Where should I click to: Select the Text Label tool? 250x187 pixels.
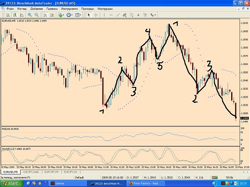pos(145,15)
